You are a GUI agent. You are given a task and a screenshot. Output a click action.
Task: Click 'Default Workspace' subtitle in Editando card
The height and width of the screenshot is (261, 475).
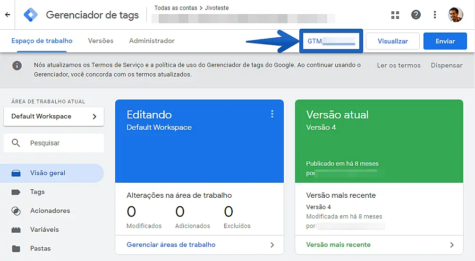(159, 127)
